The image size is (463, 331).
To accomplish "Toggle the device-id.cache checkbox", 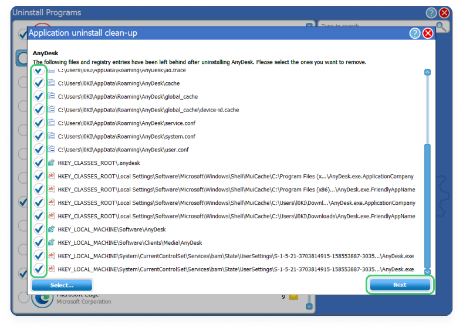I will coord(39,110).
